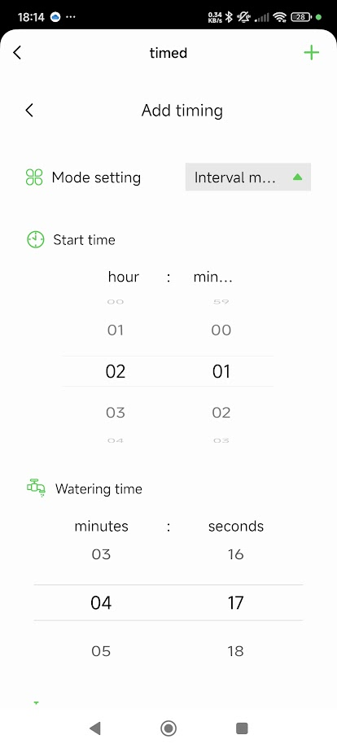Choose 05 minutes in watering time
The height and width of the screenshot is (748, 337).
click(x=101, y=650)
